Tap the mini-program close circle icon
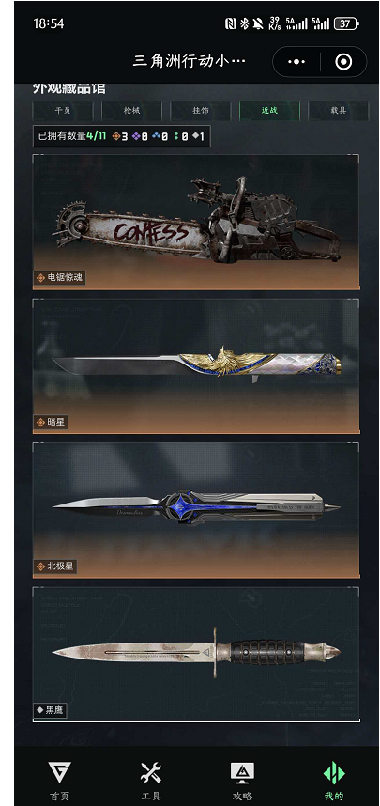 pyautogui.click(x=343, y=62)
